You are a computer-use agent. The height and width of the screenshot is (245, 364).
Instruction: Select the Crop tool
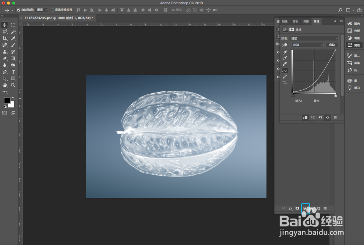[x=4, y=38]
